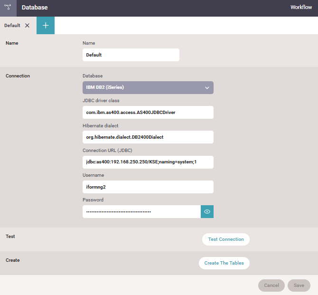Add a new database tab with the plus button

pyautogui.click(x=46, y=26)
